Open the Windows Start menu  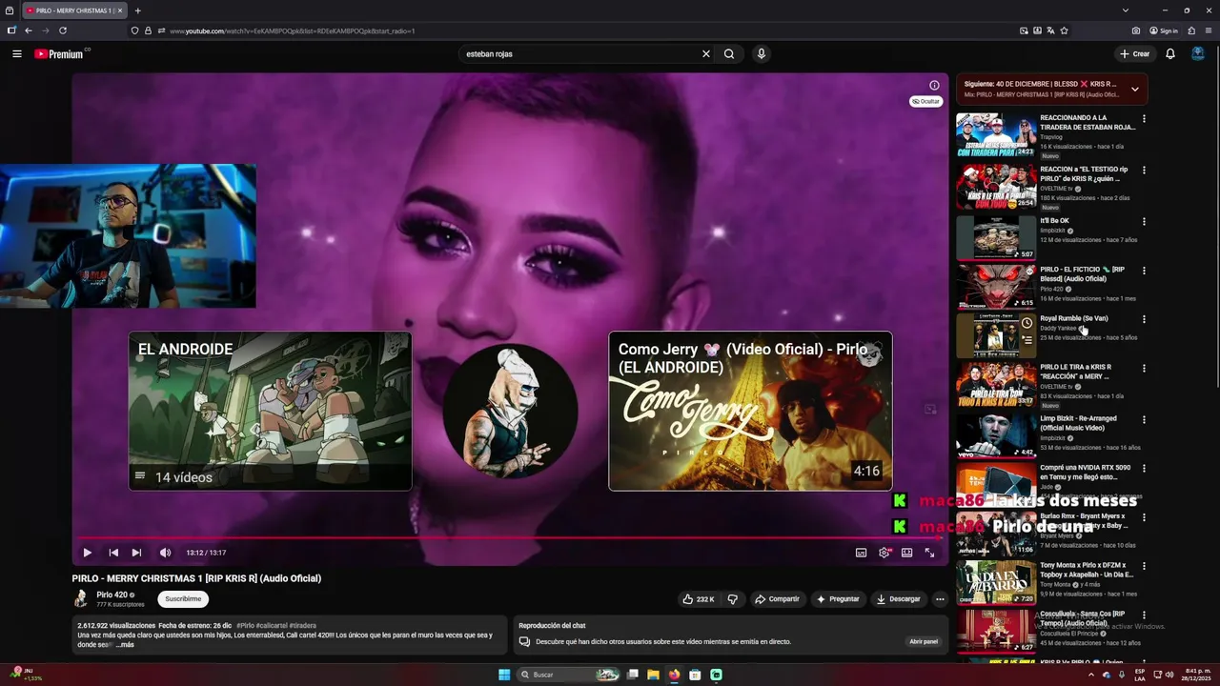tap(504, 675)
